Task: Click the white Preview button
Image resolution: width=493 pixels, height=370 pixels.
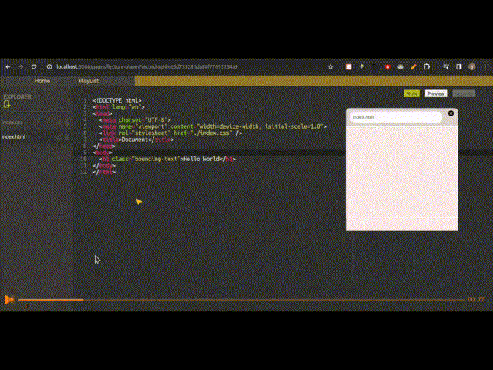Action: pos(436,94)
